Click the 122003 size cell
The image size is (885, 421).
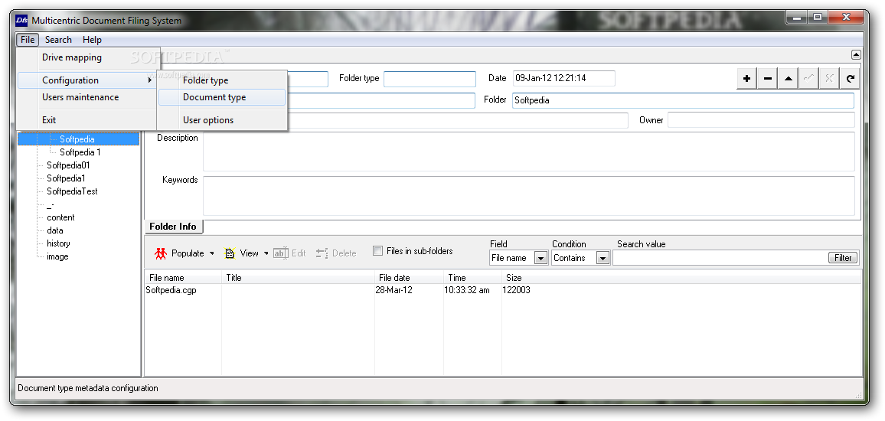pyautogui.click(x=518, y=290)
